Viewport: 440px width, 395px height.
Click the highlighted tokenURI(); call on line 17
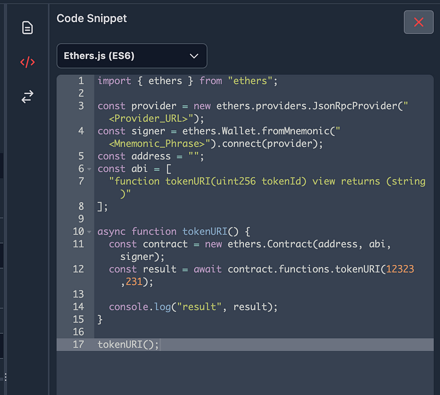point(128,345)
